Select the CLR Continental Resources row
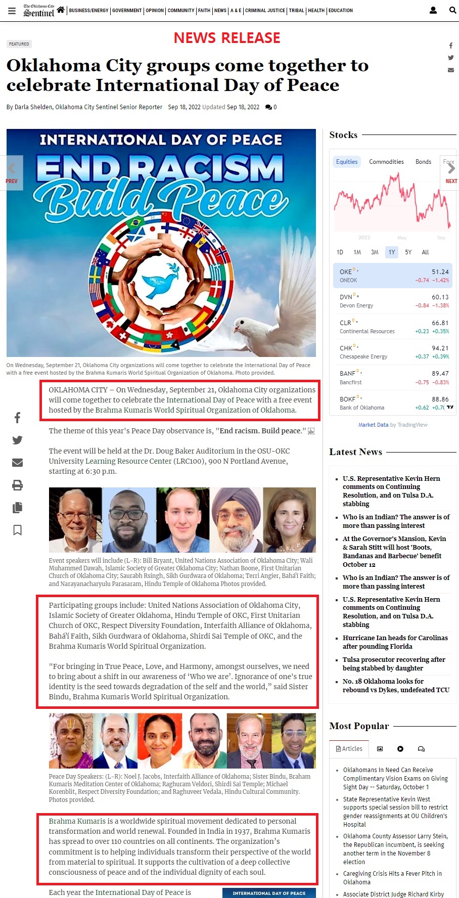This screenshot has width=459, height=898. click(x=393, y=327)
